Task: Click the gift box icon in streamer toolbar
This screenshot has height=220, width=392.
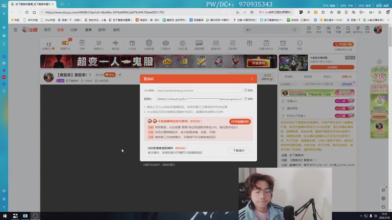Action: pos(249,43)
